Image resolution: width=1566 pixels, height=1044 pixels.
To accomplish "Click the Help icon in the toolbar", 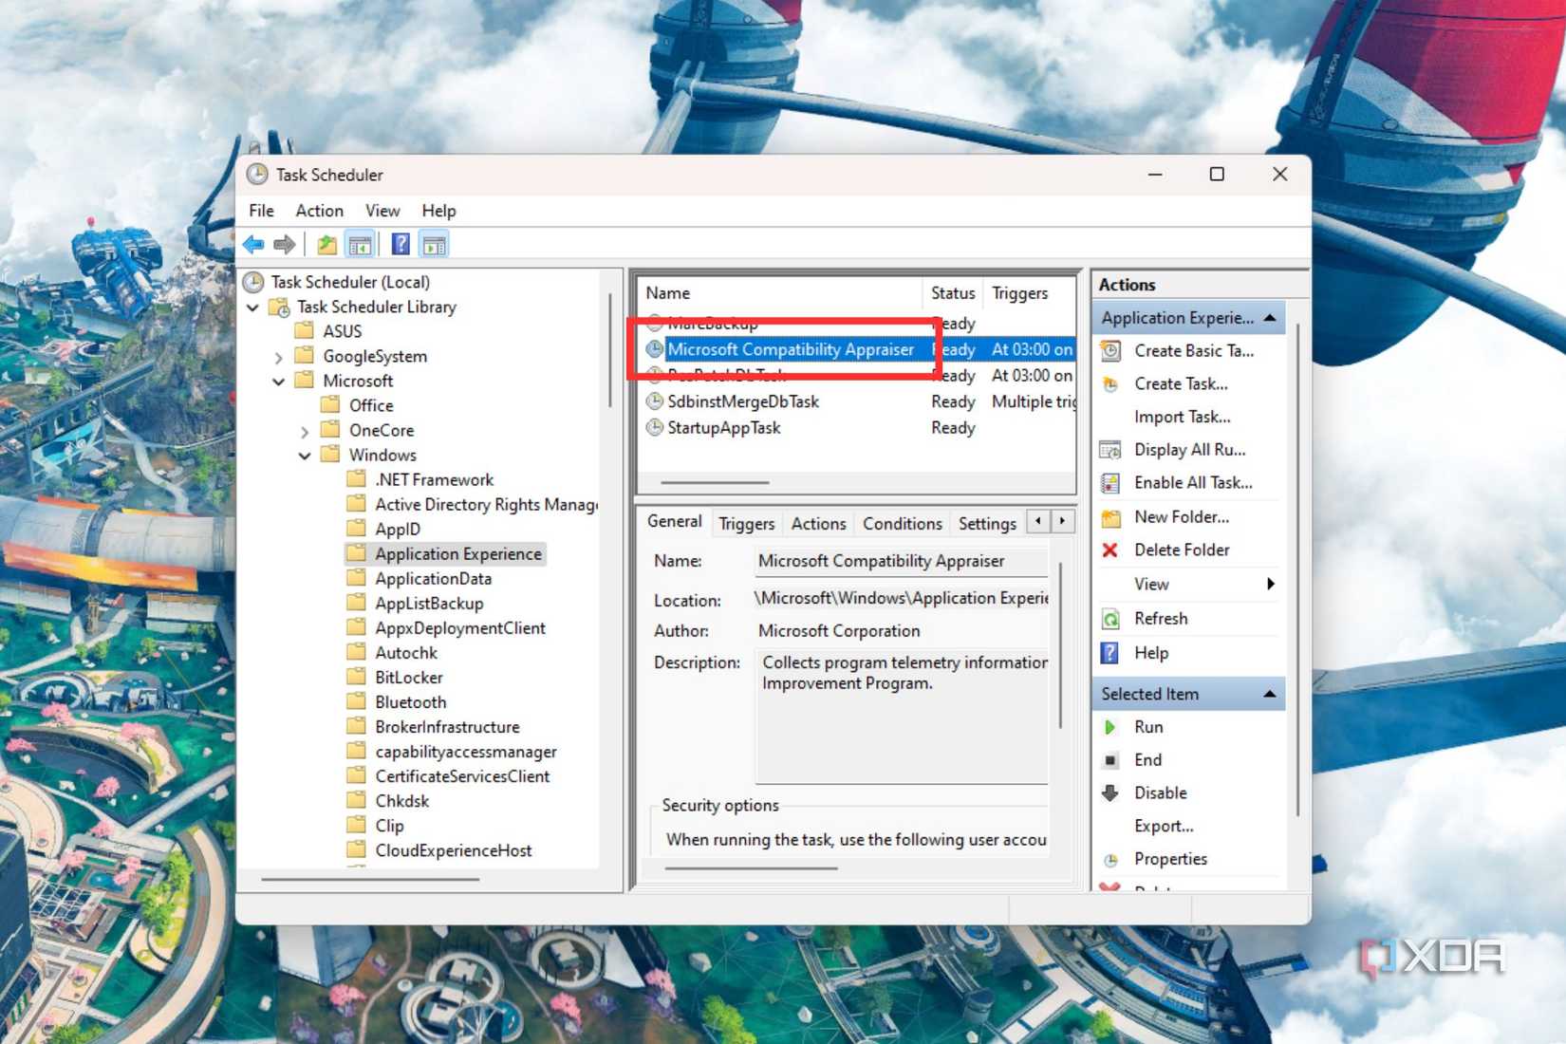I will [400, 244].
